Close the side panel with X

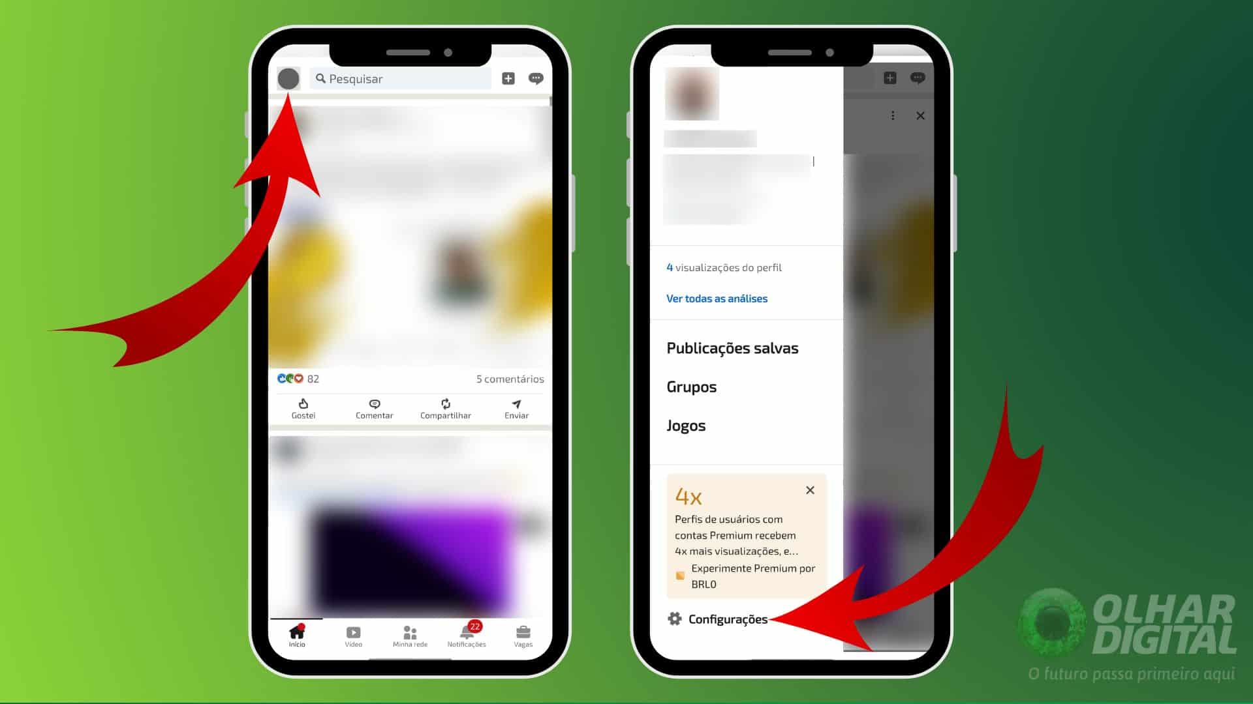click(x=920, y=115)
